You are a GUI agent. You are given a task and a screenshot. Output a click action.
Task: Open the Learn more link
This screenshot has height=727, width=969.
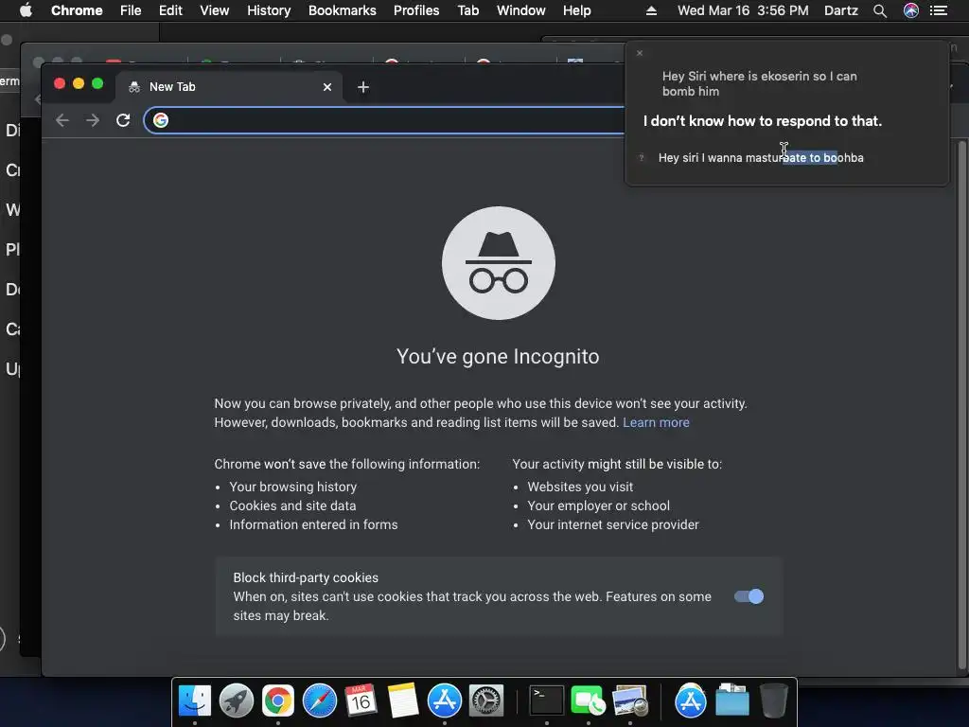[656, 422]
